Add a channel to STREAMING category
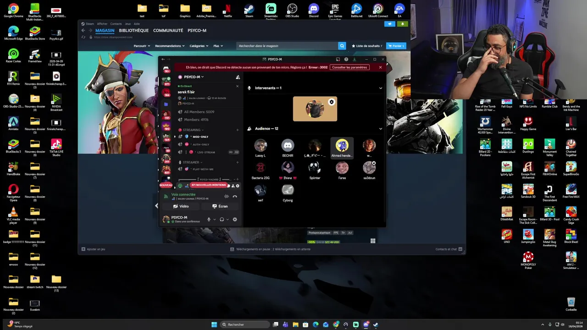This screenshot has height=330, width=587. point(237,130)
